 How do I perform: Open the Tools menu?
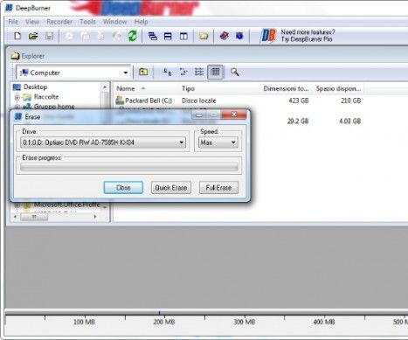[87, 22]
